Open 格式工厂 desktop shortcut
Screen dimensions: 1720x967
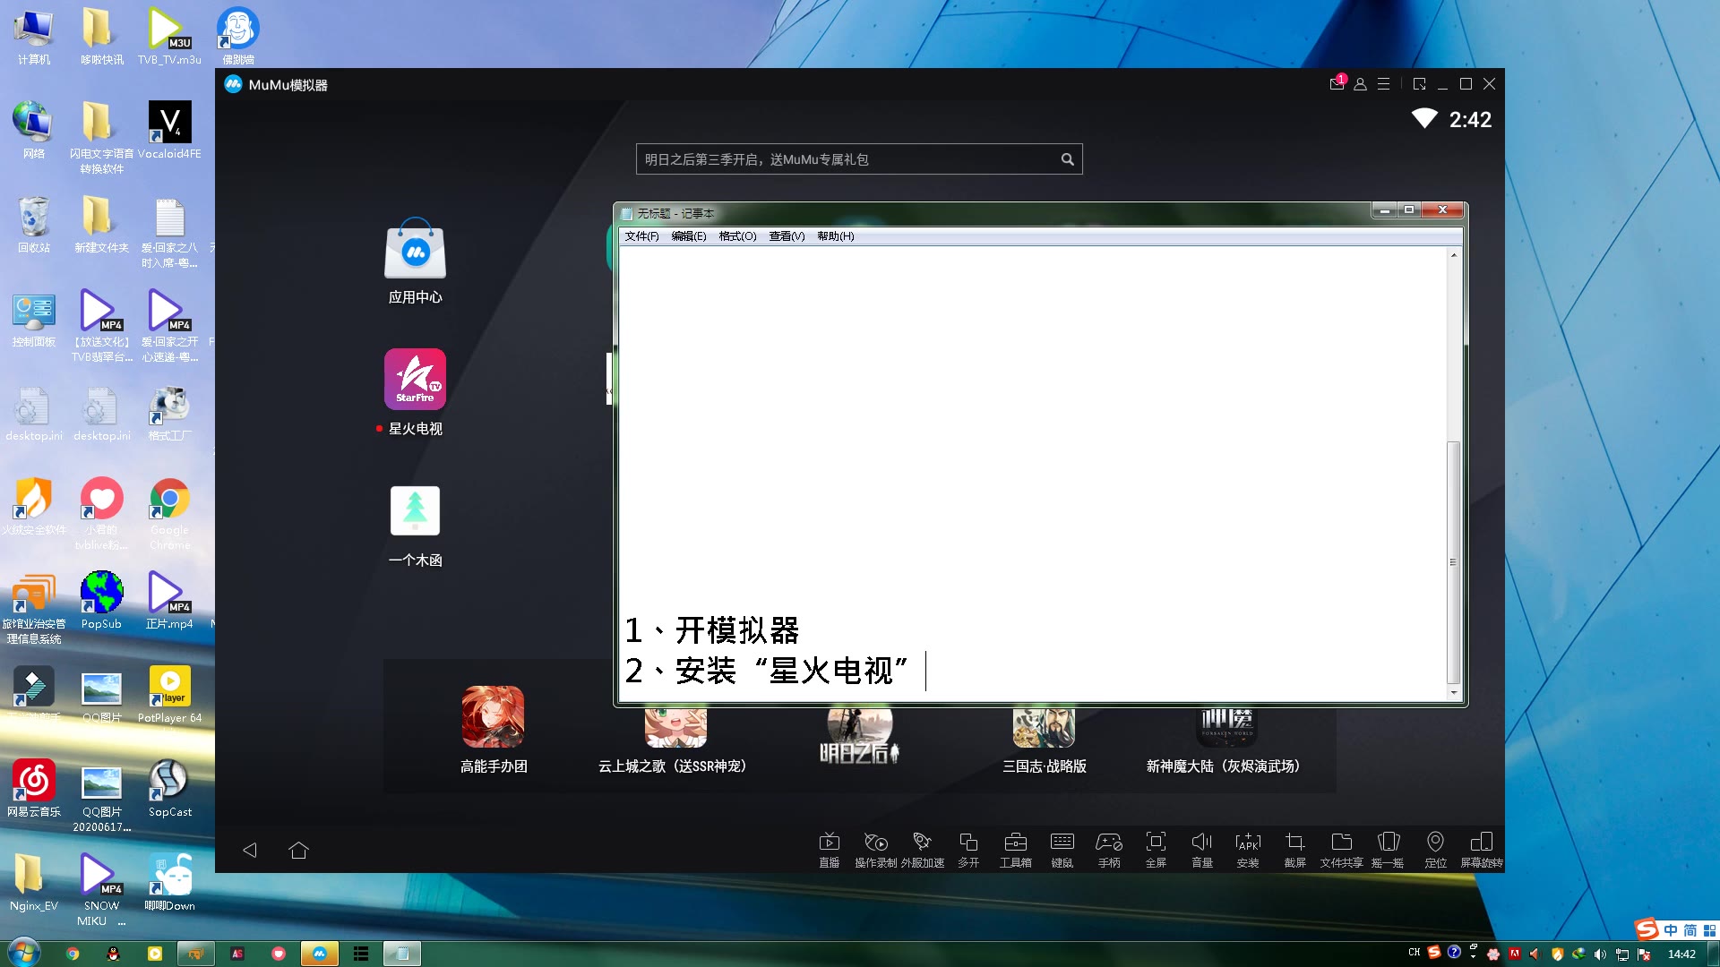click(x=169, y=414)
